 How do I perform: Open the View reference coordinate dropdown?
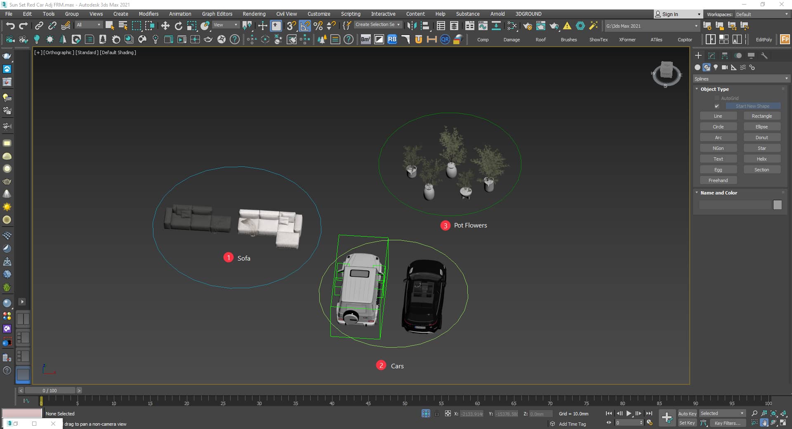[225, 25]
